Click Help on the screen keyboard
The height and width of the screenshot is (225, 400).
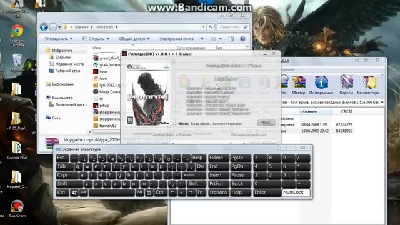pyautogui.click(x=241, y=192)
